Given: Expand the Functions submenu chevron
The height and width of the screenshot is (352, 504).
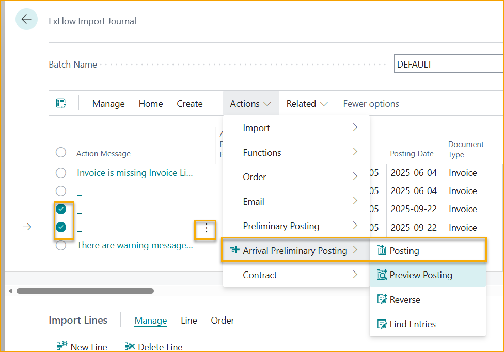Looking at the screenshot, I should click(355, 152).
